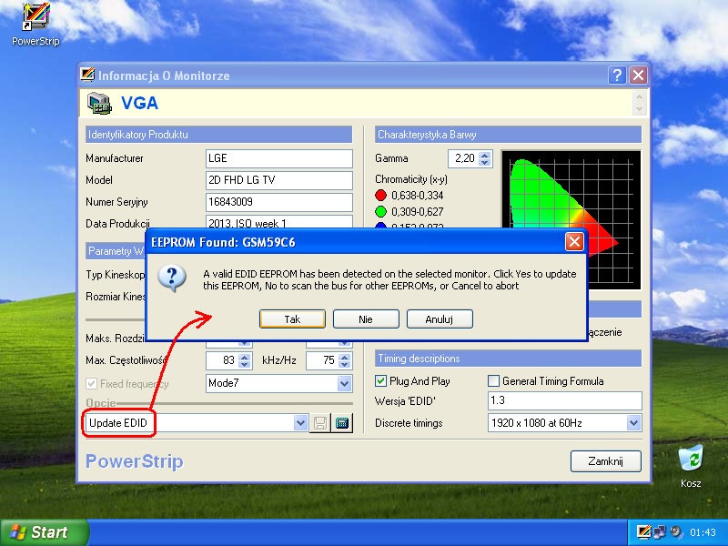Click the save floppy disk icon

point(320,423)
